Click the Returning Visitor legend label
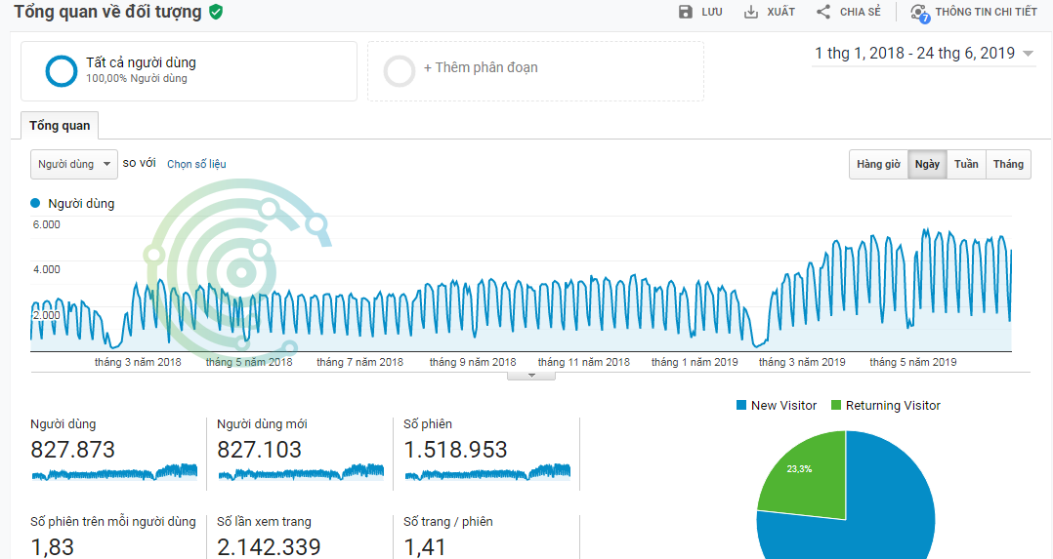 tap(893, 405)
